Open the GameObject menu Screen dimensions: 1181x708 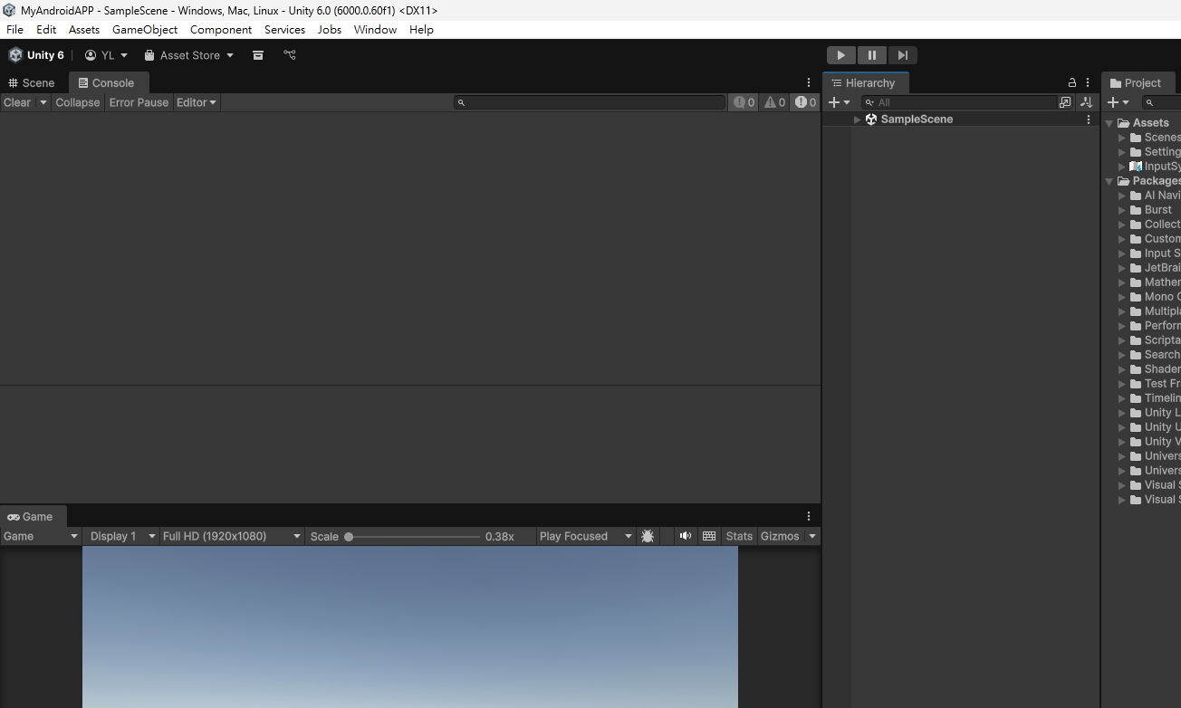click(x=145, y=30)
